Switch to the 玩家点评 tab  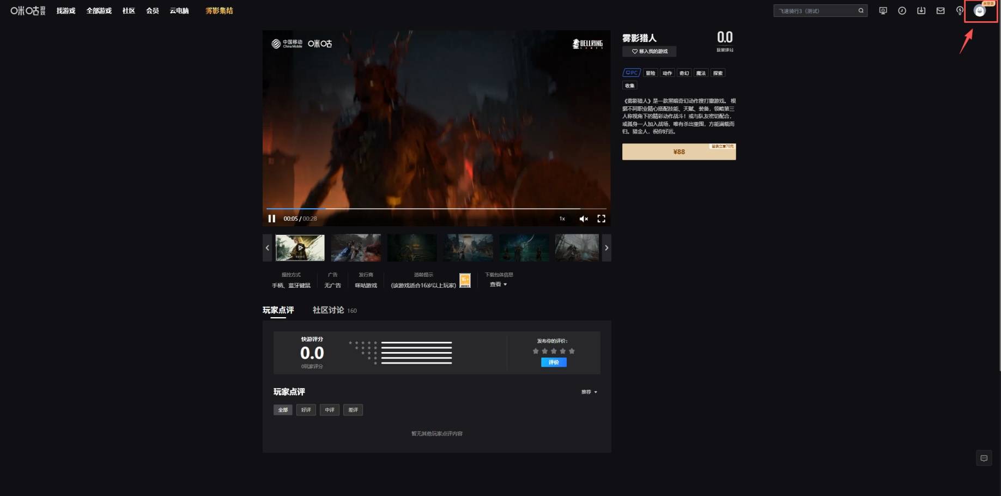pyautogui.click(x=278, y=310)
